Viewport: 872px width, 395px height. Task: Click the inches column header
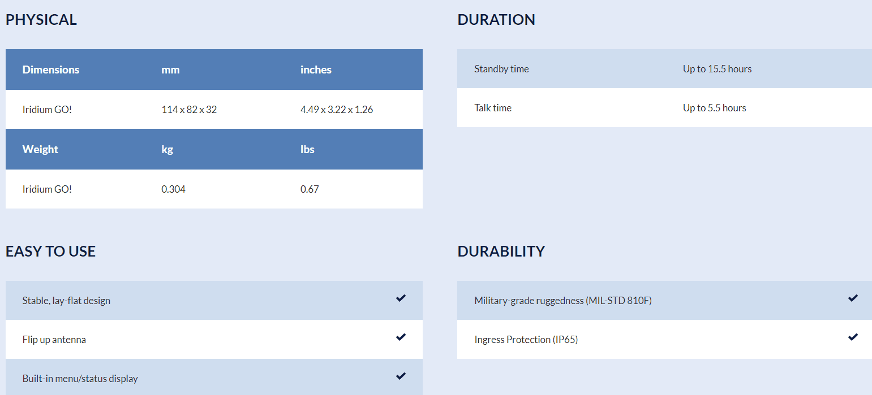click(x=316, y=70)
